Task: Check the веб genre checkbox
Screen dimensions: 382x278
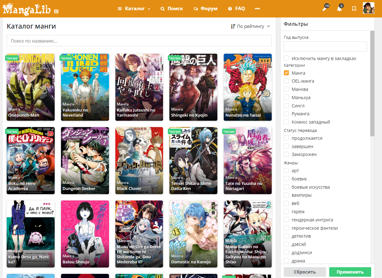Action: click(x=286, y=203)
